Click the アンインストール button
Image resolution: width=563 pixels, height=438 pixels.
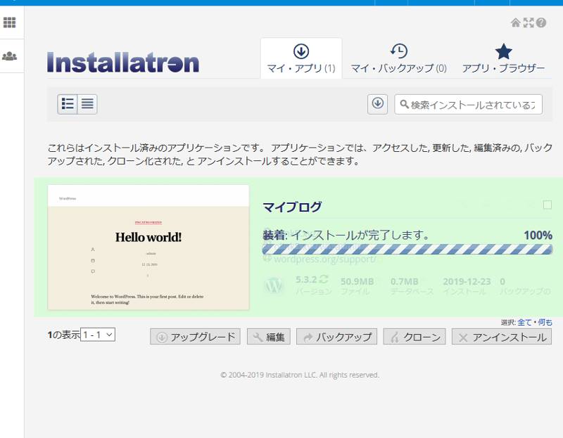(502, 337)
